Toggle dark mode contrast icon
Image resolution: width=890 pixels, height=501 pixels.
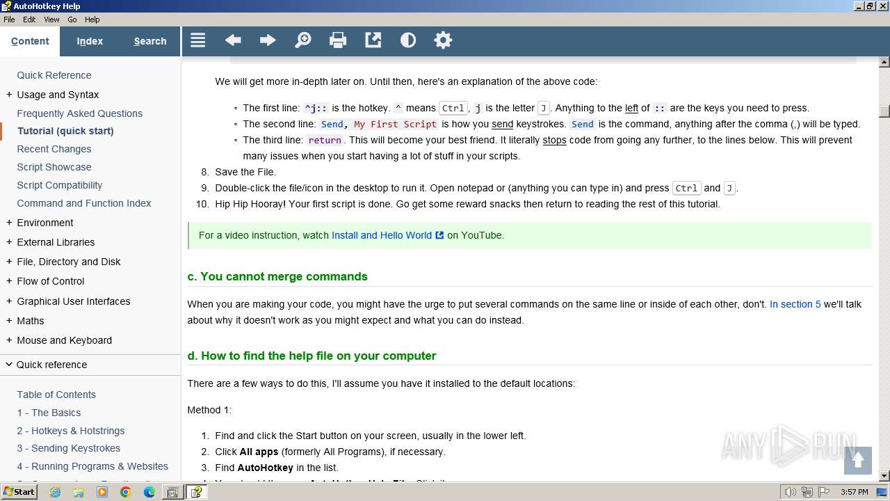coord(408,40)
